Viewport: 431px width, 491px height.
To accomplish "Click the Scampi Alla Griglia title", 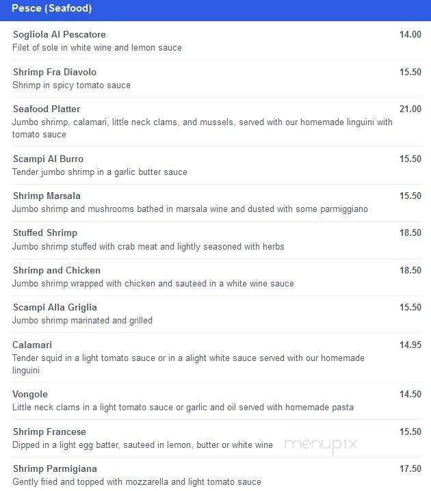I will [55, 307].
